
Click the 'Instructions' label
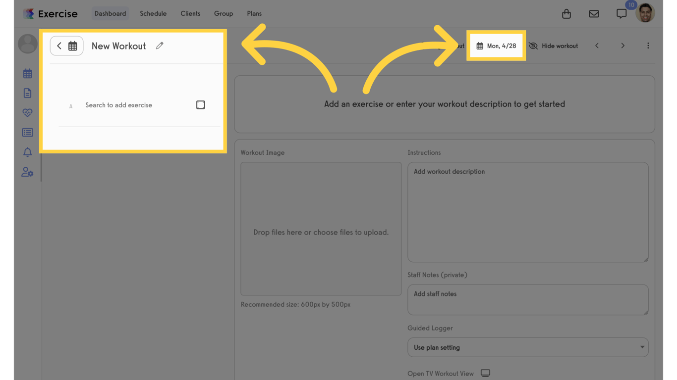(424, 153)
